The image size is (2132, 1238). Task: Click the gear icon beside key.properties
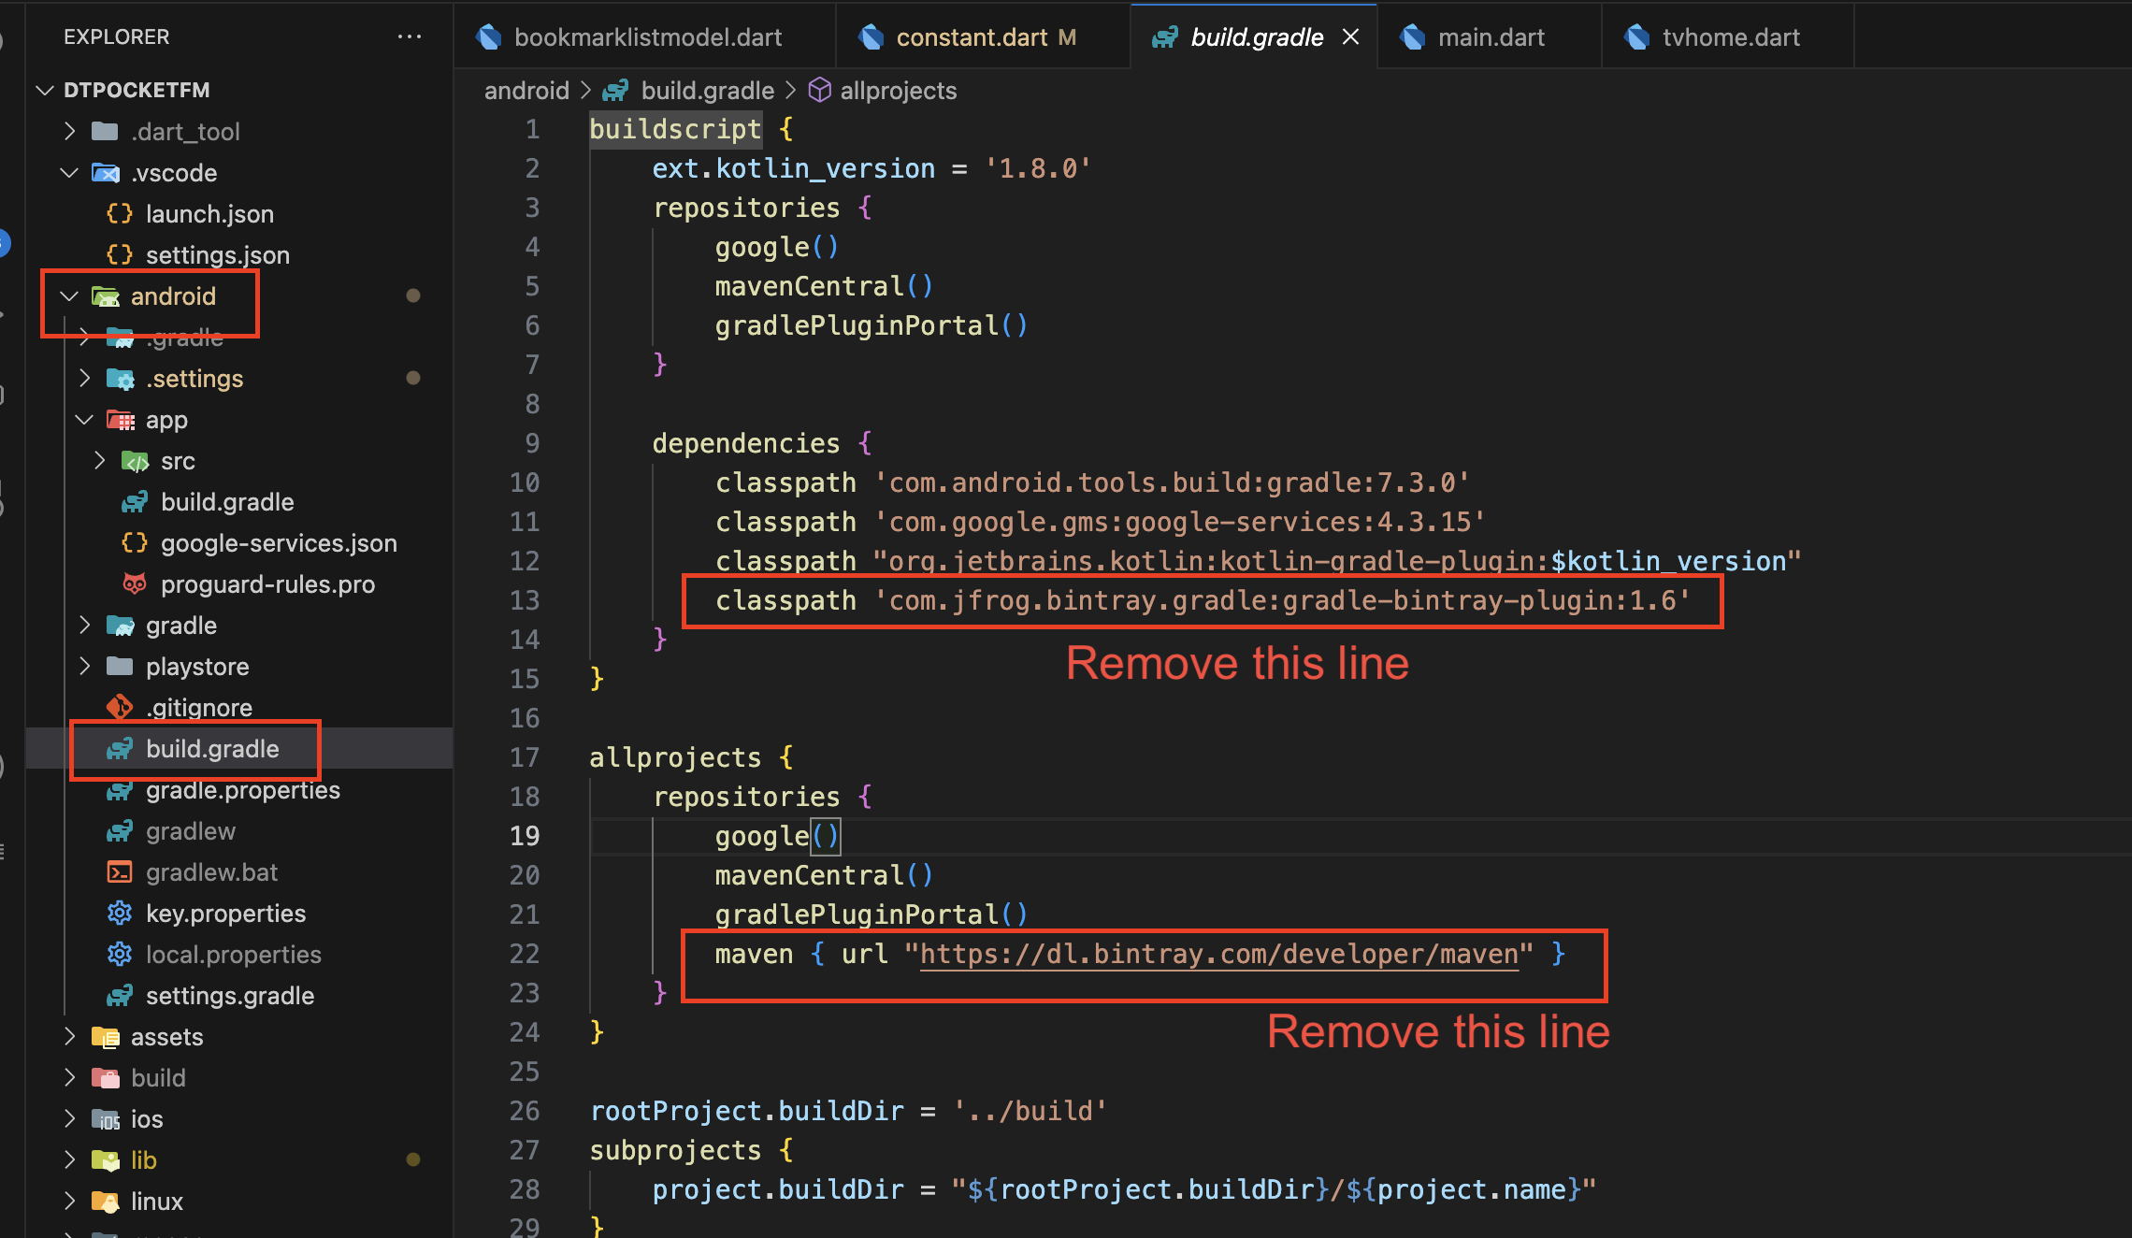120,914
